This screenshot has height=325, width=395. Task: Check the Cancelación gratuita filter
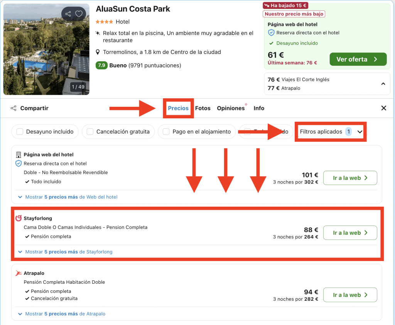(90, 132)
